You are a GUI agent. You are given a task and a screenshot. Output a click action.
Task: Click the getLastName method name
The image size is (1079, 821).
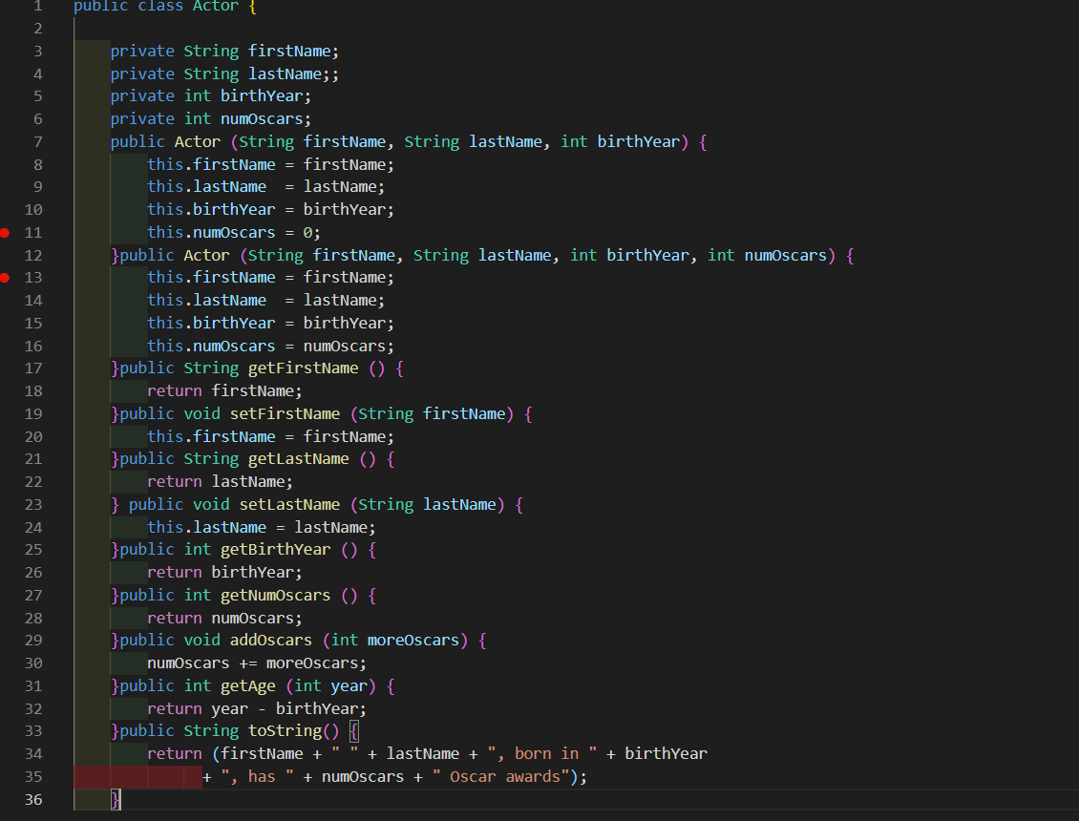coord(299,459)
